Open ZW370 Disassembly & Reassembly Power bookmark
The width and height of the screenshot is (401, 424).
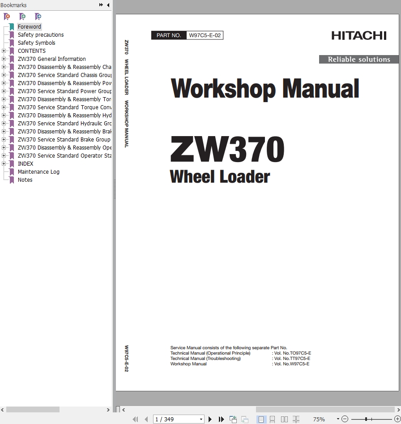point(64,83)
